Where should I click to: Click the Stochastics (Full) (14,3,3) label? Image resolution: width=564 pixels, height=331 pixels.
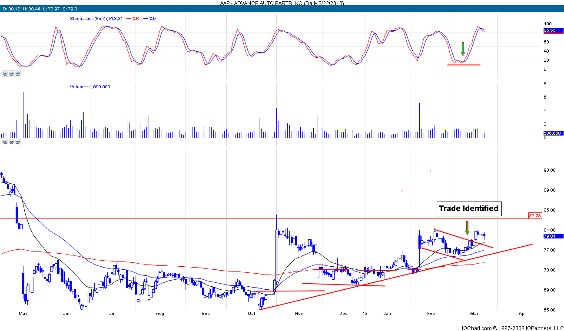click(94, 19)
